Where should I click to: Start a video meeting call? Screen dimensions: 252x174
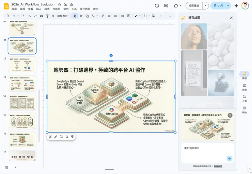(176, 6)
